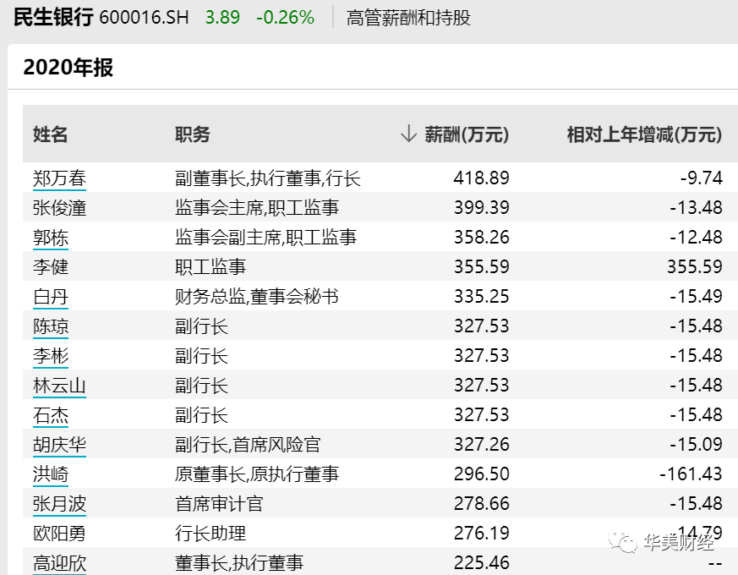This screenshot has width=738, height=575.
Task: Open the 洪崎 name link
Action: tap(51, 474)
